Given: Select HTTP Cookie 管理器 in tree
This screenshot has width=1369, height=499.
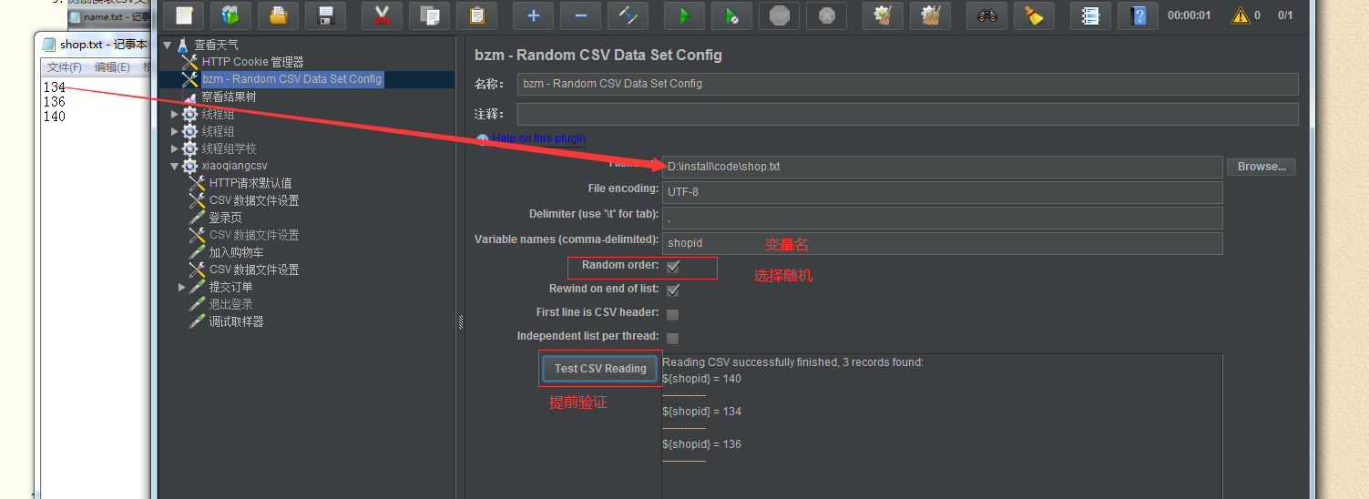Looking at the screenshot, I should [252, 62].
